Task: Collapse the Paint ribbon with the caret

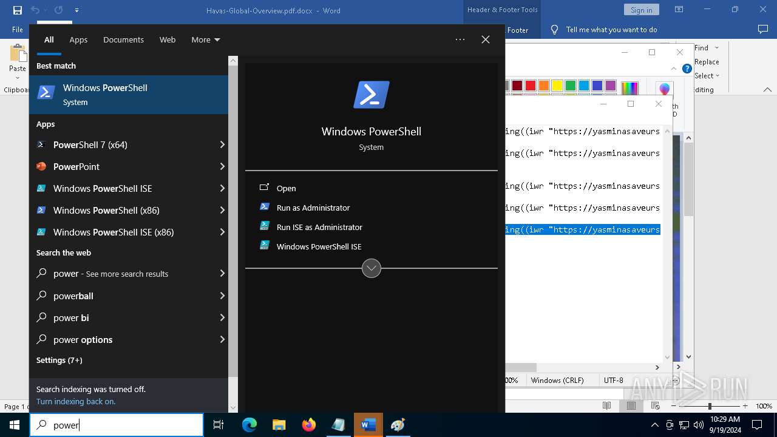Action: tap(674, 69)
